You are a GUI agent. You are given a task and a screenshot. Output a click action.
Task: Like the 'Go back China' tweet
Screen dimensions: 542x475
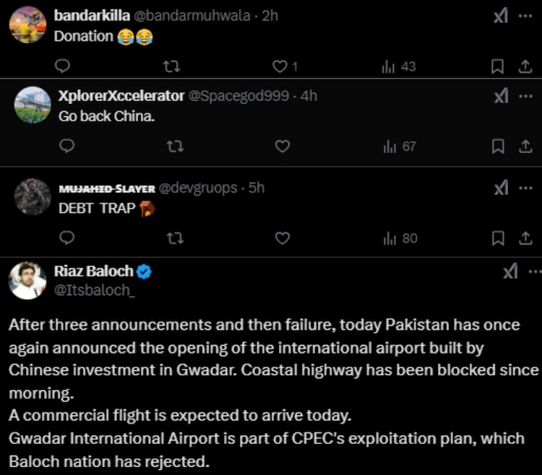pos(283,146)
